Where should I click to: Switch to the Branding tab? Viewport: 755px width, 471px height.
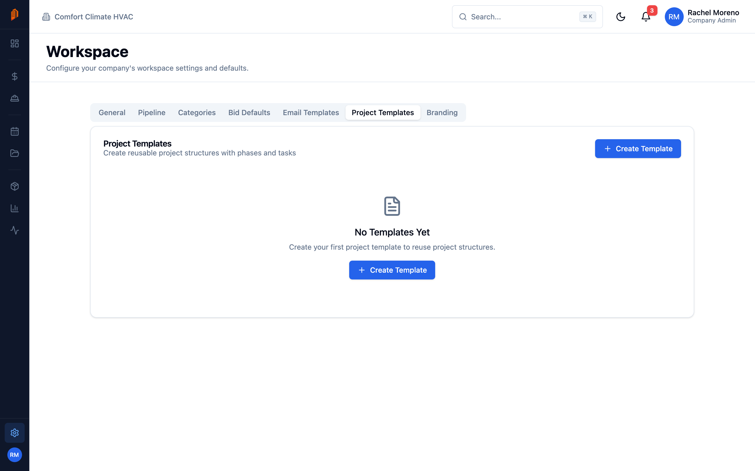click(x=442, y=113)
